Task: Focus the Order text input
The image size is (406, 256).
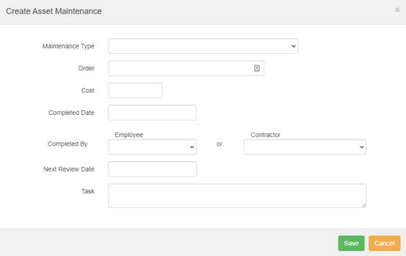Action: [x=180, y=68]
